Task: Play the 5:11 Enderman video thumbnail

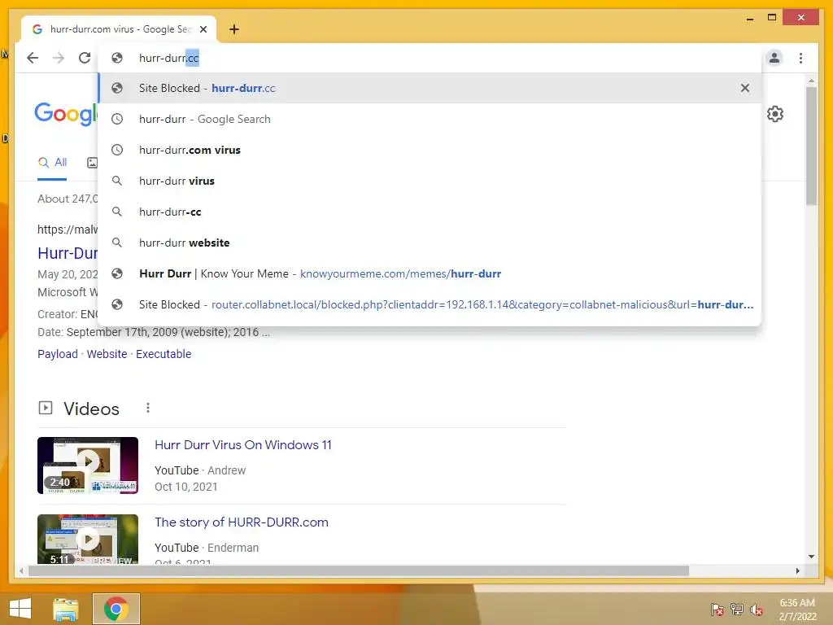Action: pos(88,539)
